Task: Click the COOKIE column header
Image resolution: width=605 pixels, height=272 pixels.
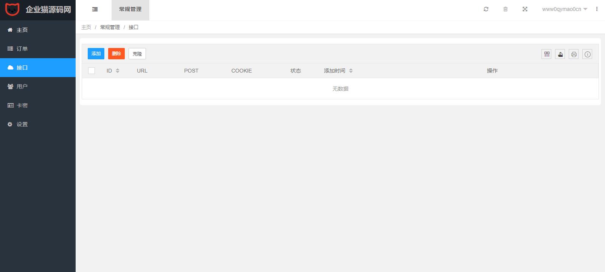Action: point(242,71)
